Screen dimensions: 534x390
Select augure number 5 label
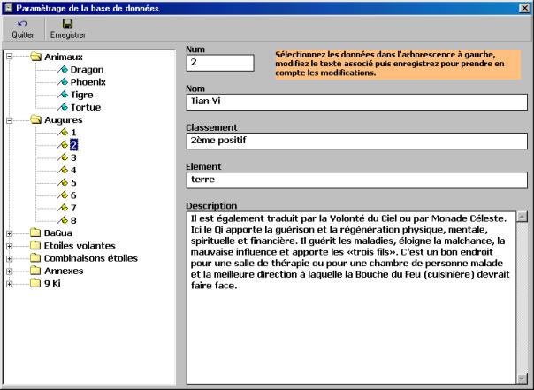click(x=73, y=182)
